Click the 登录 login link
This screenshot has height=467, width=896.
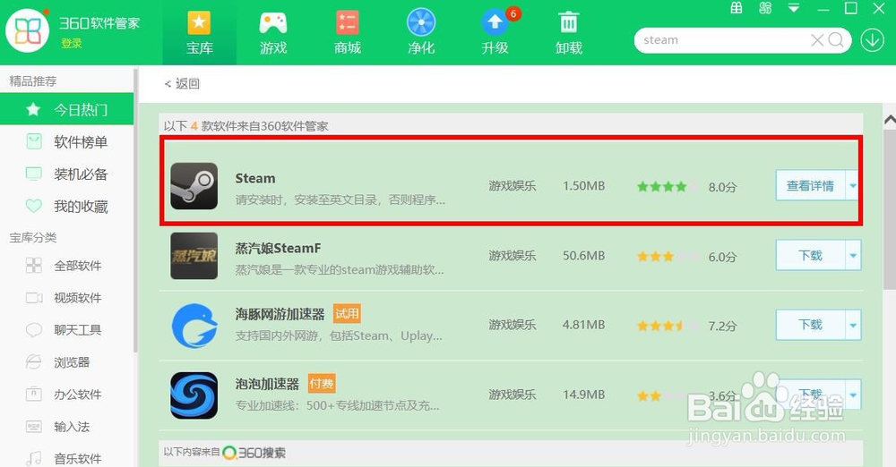click(x=72, y=43)
